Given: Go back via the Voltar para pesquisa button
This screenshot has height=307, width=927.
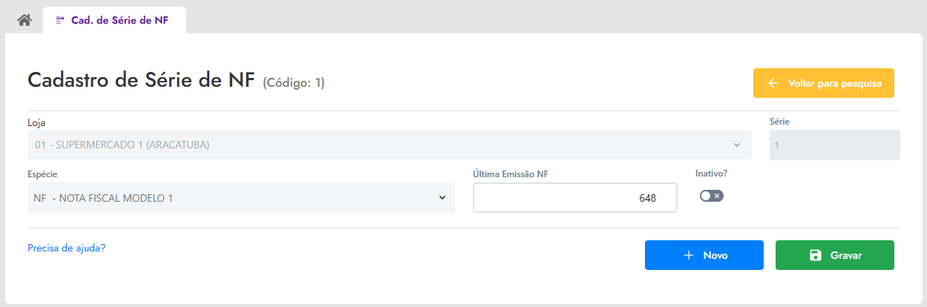Looking at the screenshot, I should (824, 83).
